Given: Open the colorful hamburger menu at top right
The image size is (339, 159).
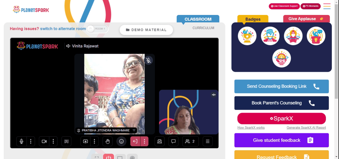Looking at the screenshot, I should click(x=327, y=6).
